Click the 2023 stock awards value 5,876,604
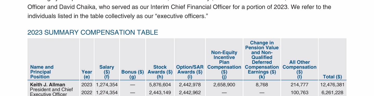This screenshot has height=96, width=374. click(160, 85)
